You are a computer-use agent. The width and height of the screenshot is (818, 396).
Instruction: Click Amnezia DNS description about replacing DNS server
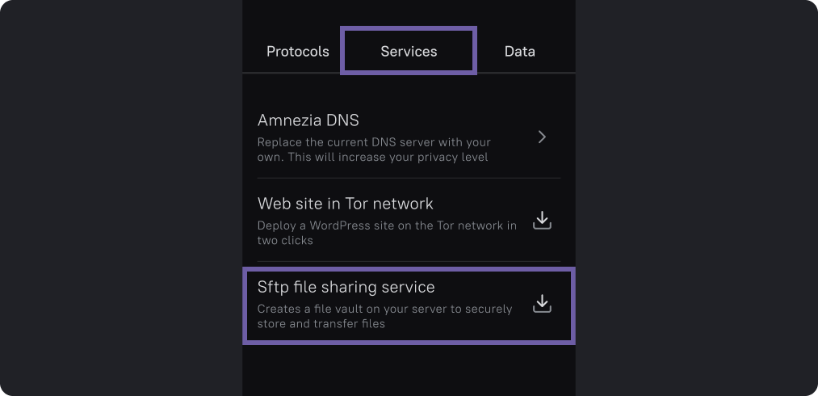[373, 150]
